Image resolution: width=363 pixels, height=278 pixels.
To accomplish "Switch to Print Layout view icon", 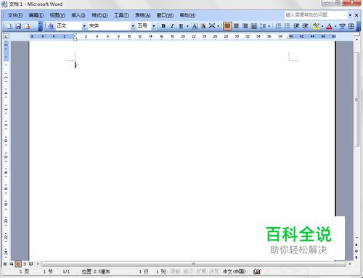I will [x=18, y=264].
